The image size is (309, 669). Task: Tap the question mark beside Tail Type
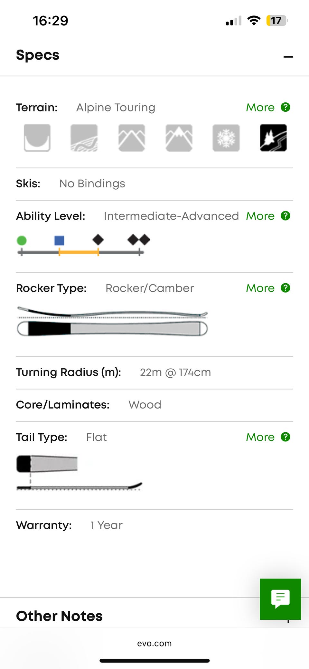click(x=286, y=437)
